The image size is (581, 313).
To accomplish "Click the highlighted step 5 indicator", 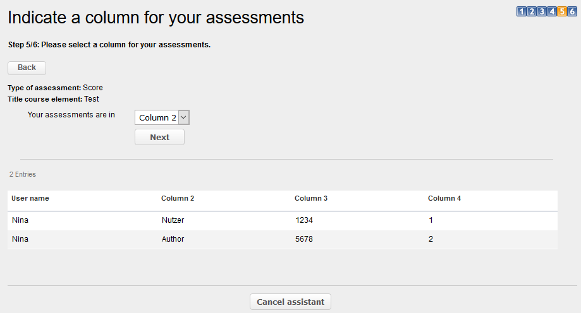I will pyautogui.click(x=562, y=11).
